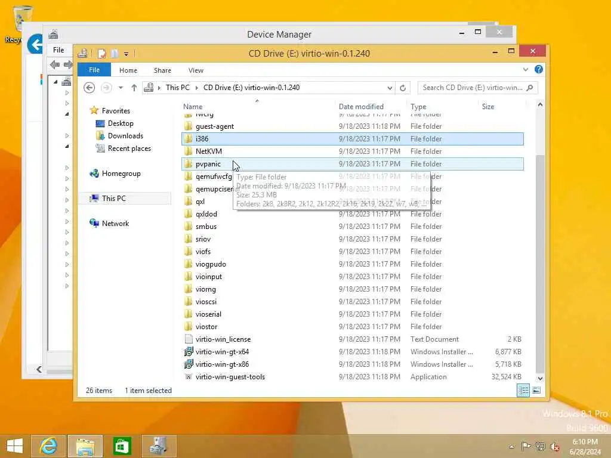Expand the address bar history dropdown
Image resolution: width=611 pixels, height=458 pixels.
click(x=390, y=88)
